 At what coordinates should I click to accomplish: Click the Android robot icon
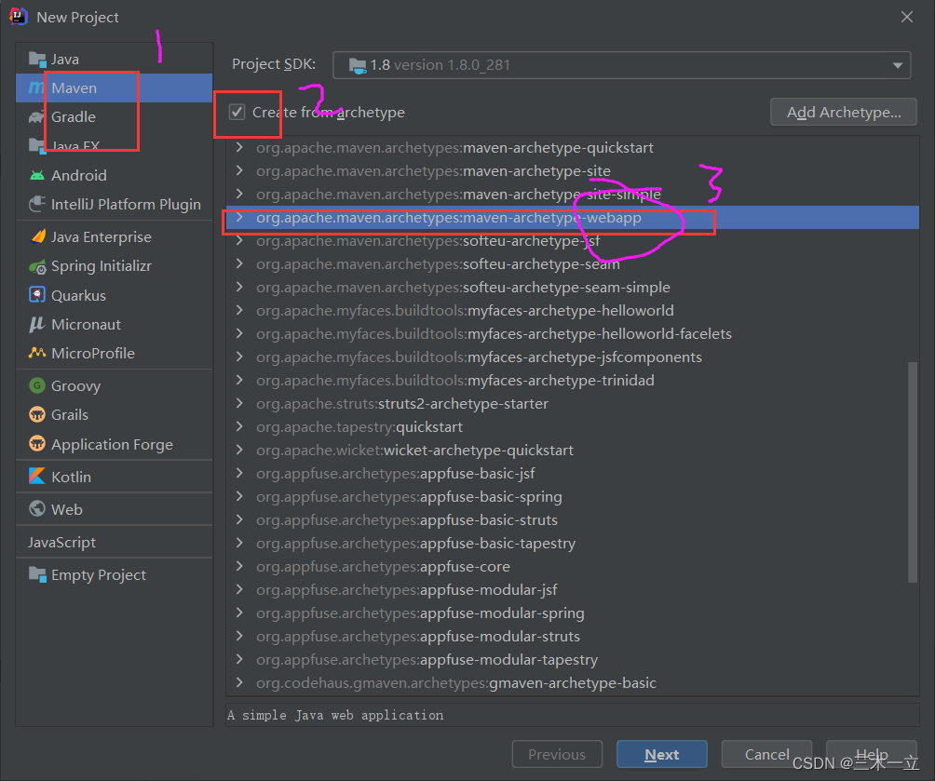[x=37, y=175]
